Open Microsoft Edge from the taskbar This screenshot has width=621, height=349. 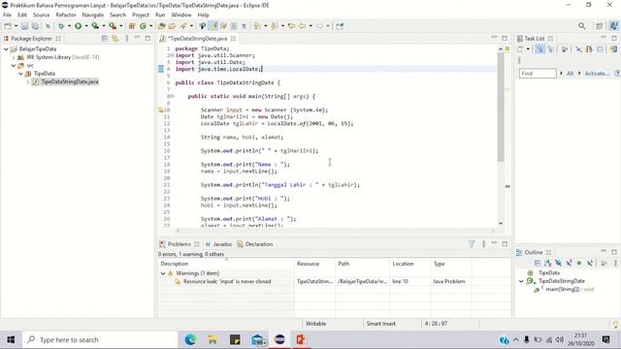pyautogui.click(x=190, y=340)
